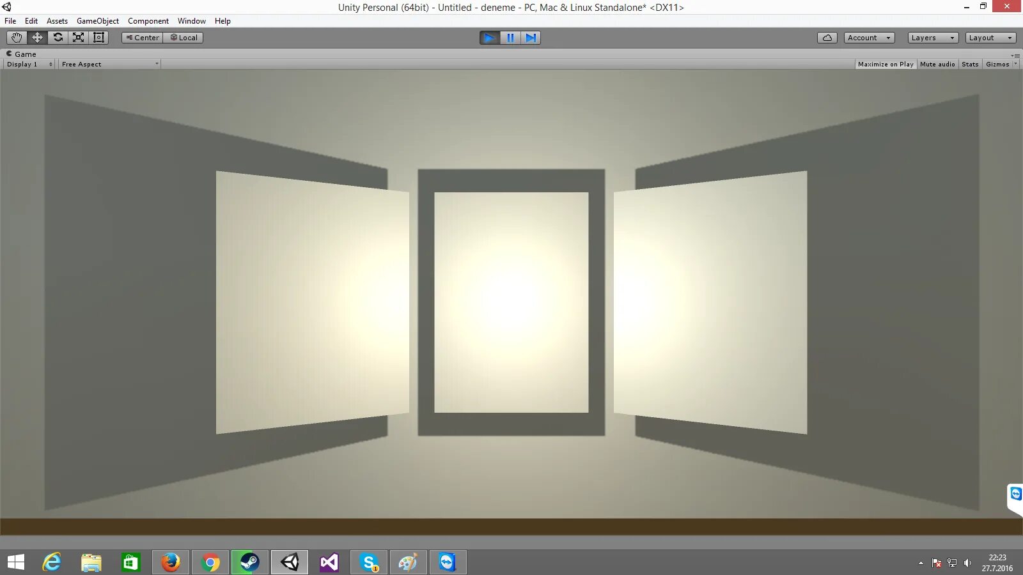Toggle Mute audio
Screen dimensions: 1023x575
(x=937, y=65)
